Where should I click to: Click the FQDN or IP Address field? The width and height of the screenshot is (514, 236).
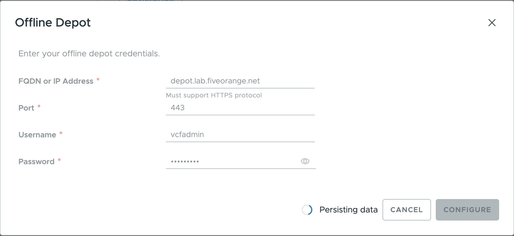240,81
